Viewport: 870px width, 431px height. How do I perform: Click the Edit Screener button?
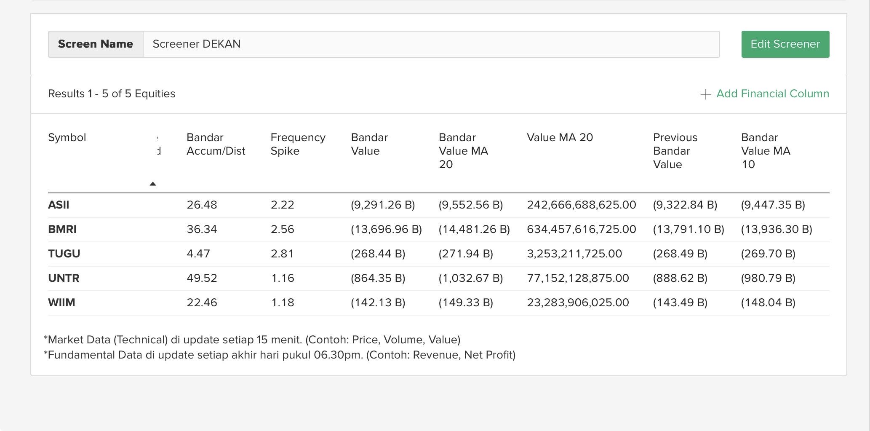785,44
